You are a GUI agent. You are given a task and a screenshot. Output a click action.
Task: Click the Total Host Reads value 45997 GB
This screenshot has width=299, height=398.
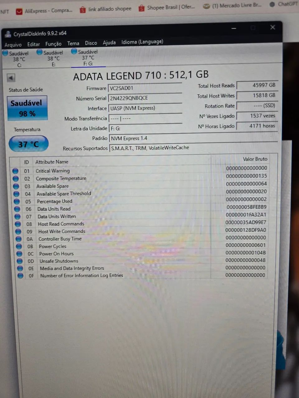point(257,85)
